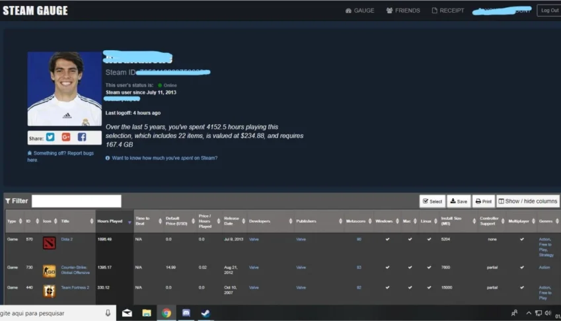This screenshot has width=561, height=321.
Task: Sort table by Title column
Action: 77,221
